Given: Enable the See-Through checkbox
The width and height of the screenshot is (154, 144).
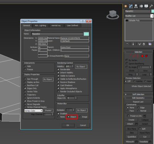Looking at the screenshot, I should click(x=25, y=79).
